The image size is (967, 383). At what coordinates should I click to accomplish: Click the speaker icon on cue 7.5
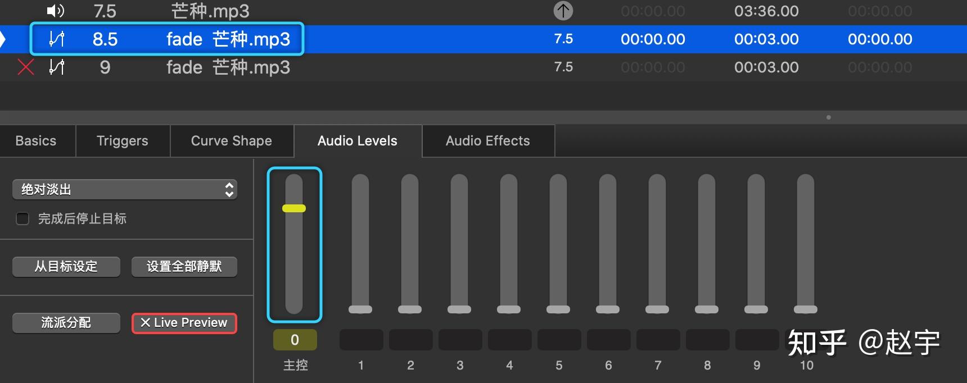(x=55, y=11)
